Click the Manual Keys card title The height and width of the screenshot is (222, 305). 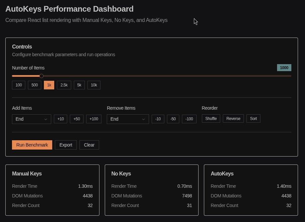(27, 173)
